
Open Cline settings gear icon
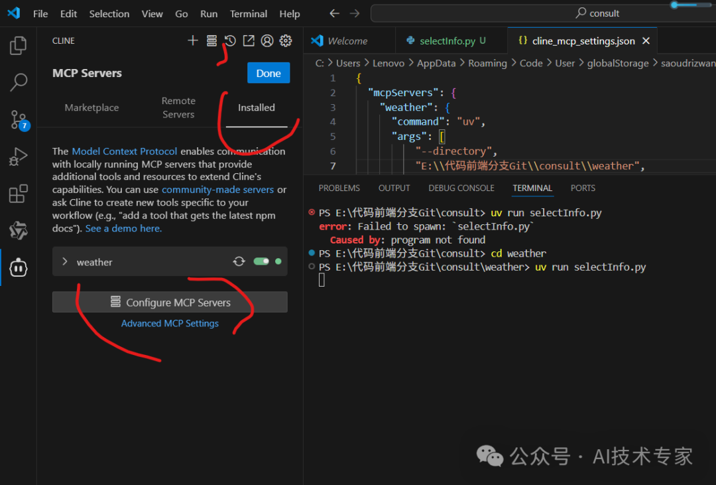click(x=286, y=40)
